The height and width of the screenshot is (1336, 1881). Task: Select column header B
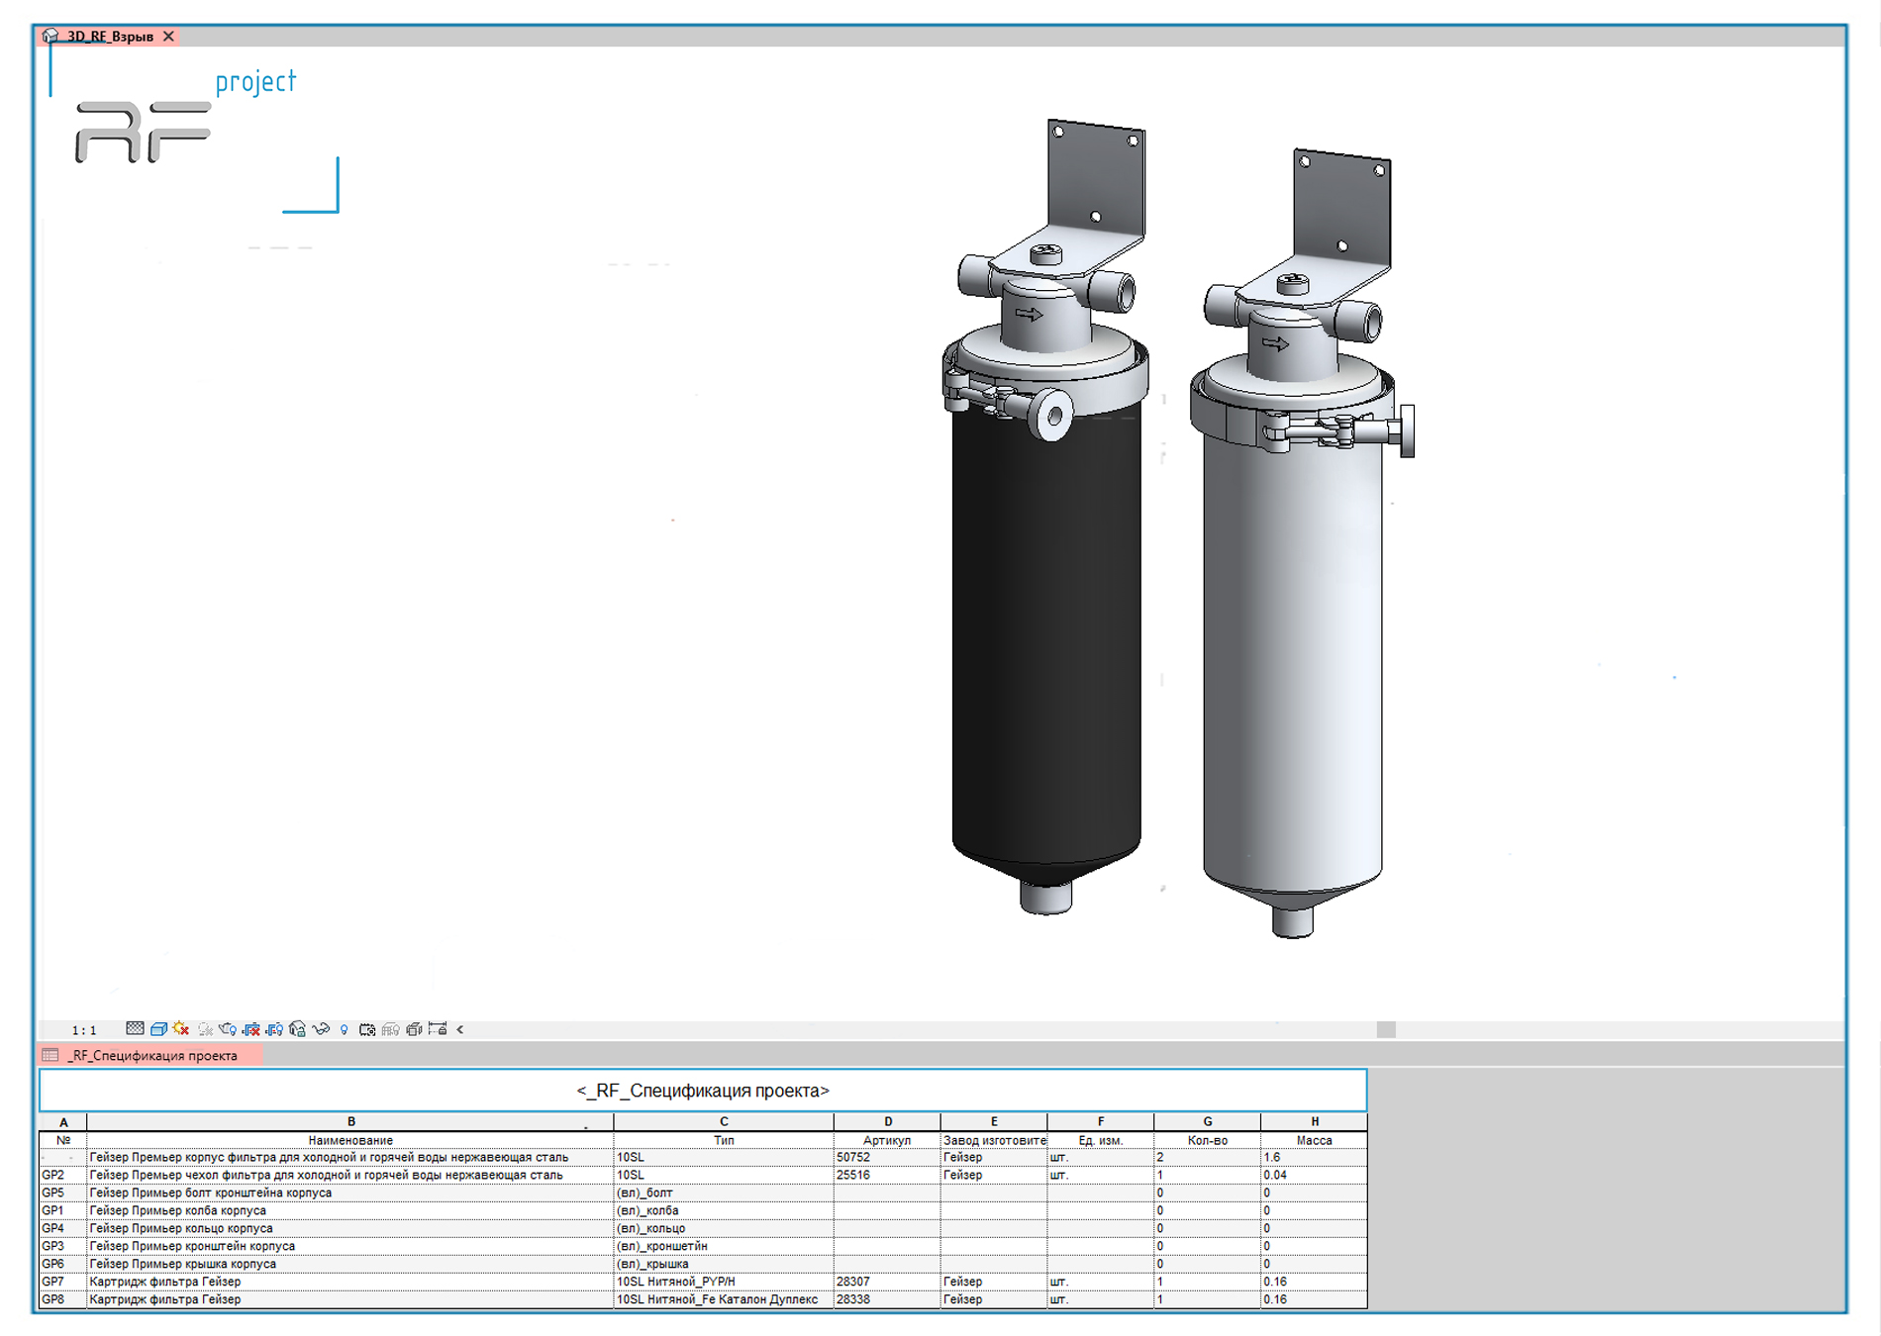tap(350, 1122)
